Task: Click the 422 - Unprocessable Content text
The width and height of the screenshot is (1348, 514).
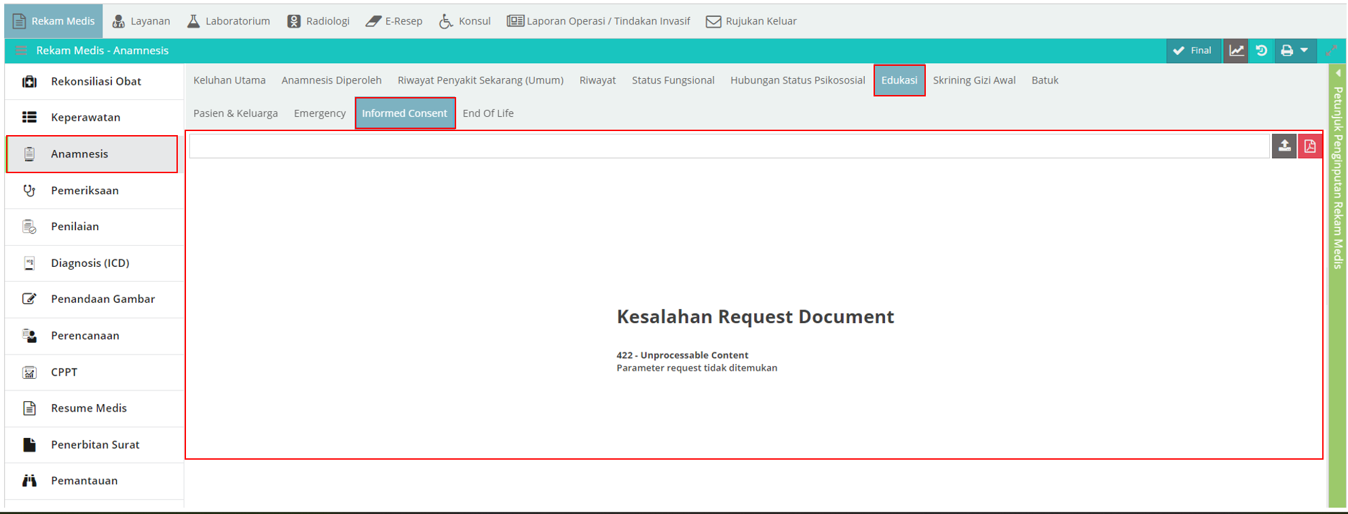Action: [682, 355]
